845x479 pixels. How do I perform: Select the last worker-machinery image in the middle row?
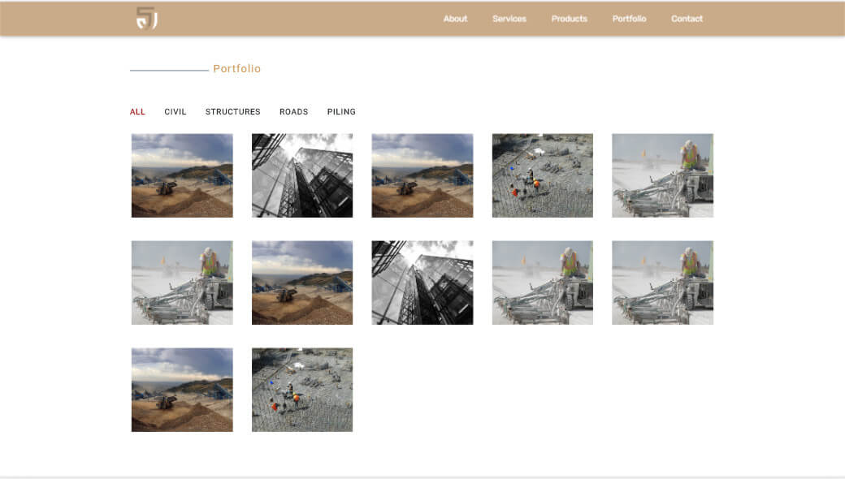point(662,283)
